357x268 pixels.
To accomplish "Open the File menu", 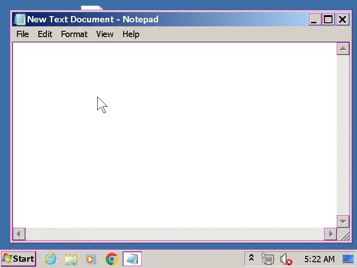I will (23, 34).
